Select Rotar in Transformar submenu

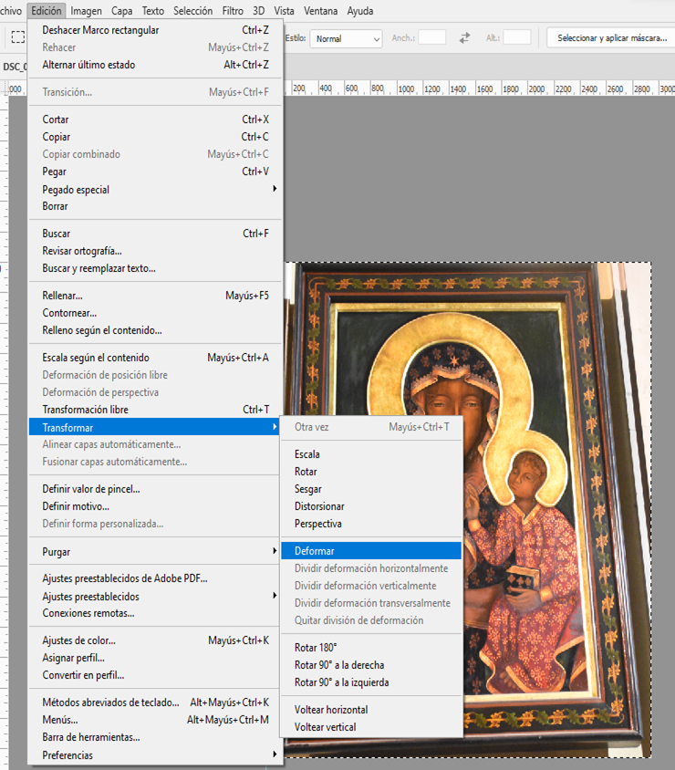coord(371,472)
